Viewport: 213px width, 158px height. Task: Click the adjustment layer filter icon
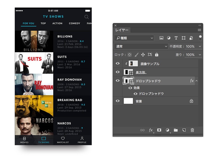(169, 38)
